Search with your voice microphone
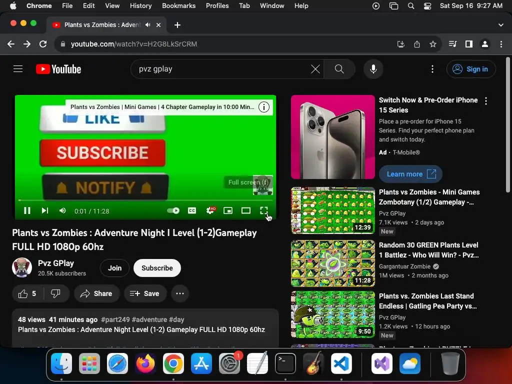Viewport: 512px width, 384px height. click(373, 69)
